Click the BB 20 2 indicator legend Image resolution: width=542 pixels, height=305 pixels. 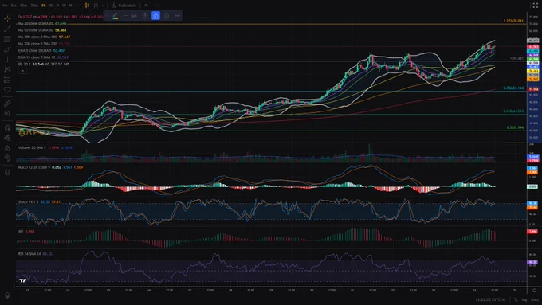44,64
